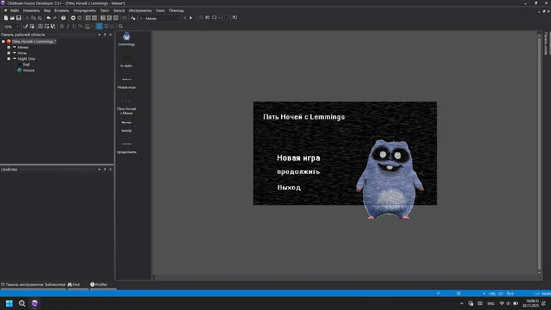Click the Italic I formatting icon

coord(68,26)
